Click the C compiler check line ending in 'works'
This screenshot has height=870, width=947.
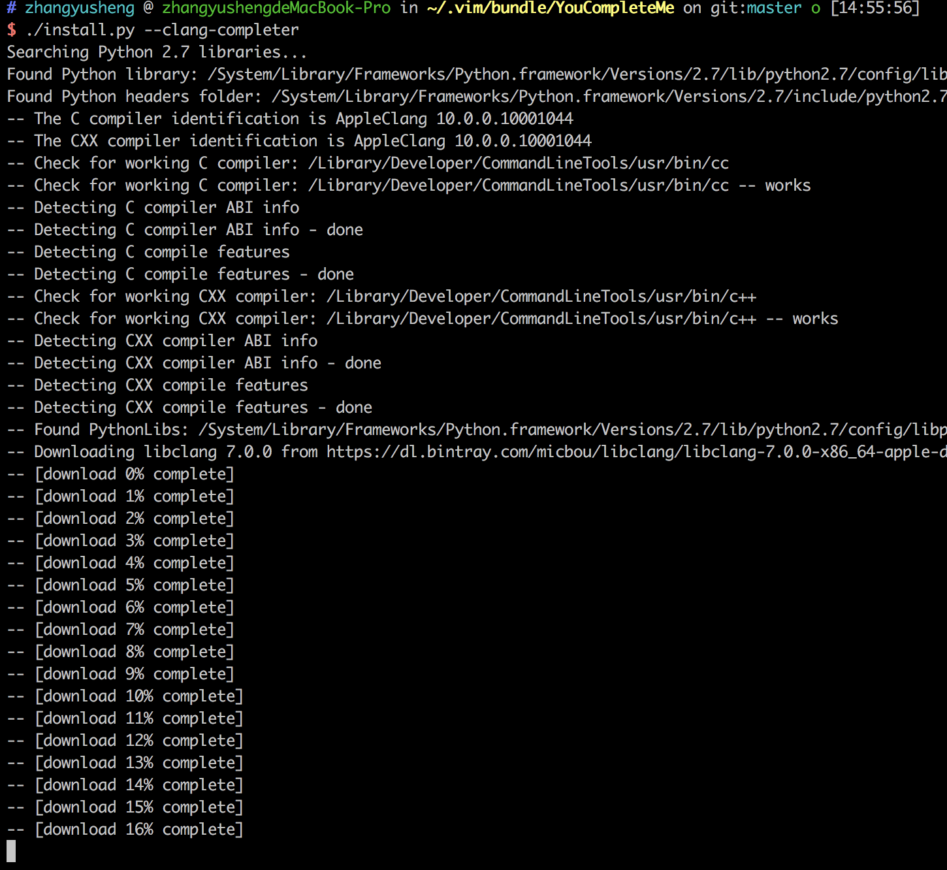click(409, 185)
